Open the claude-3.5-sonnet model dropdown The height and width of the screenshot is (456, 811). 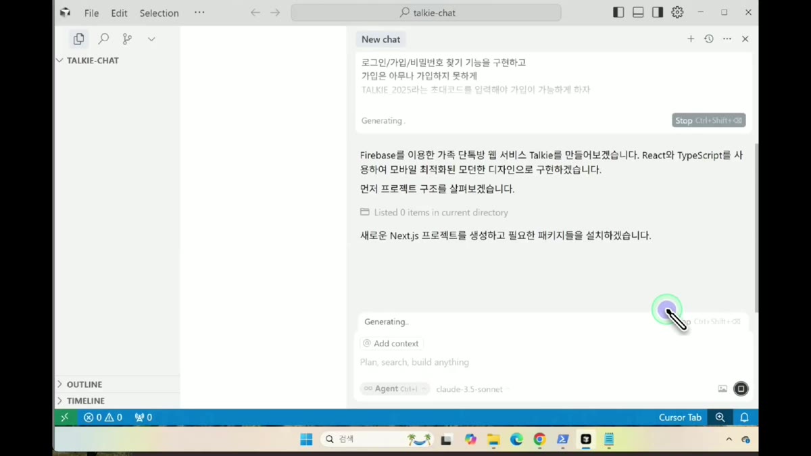[472, 389]
